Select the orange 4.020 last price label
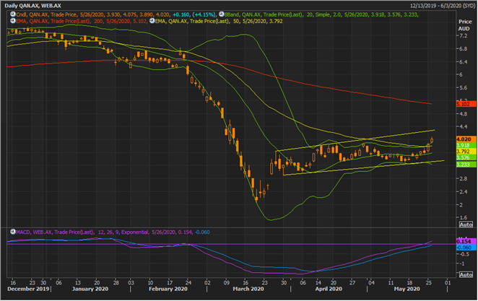Image resolution: width=478 pixels, height=301 pixels. [x=466, y=139]
